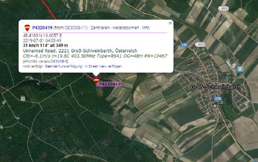Screen dimensions: 258x162
Task: Click Beende Kursverfolgung to stop tracking
Action: (64, 66)
